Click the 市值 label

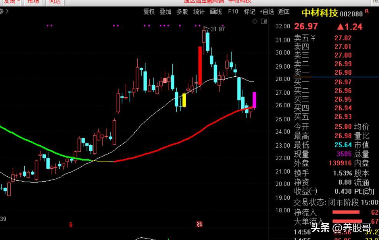pyautogui.click(x=362, y=145)
